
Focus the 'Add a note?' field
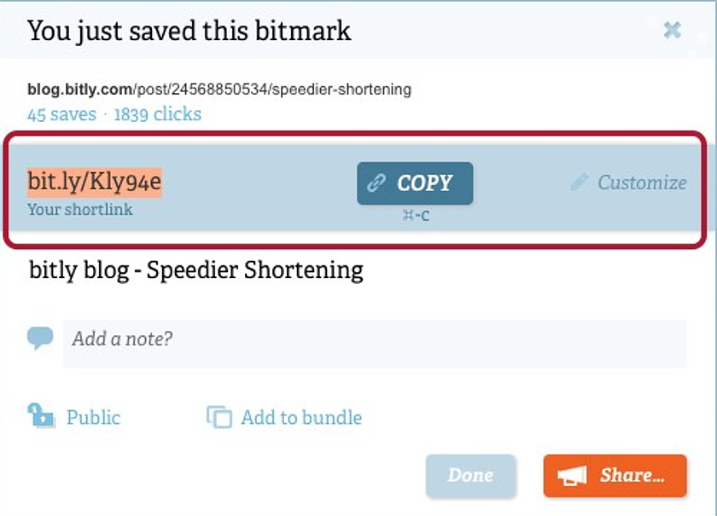(374, 339)
